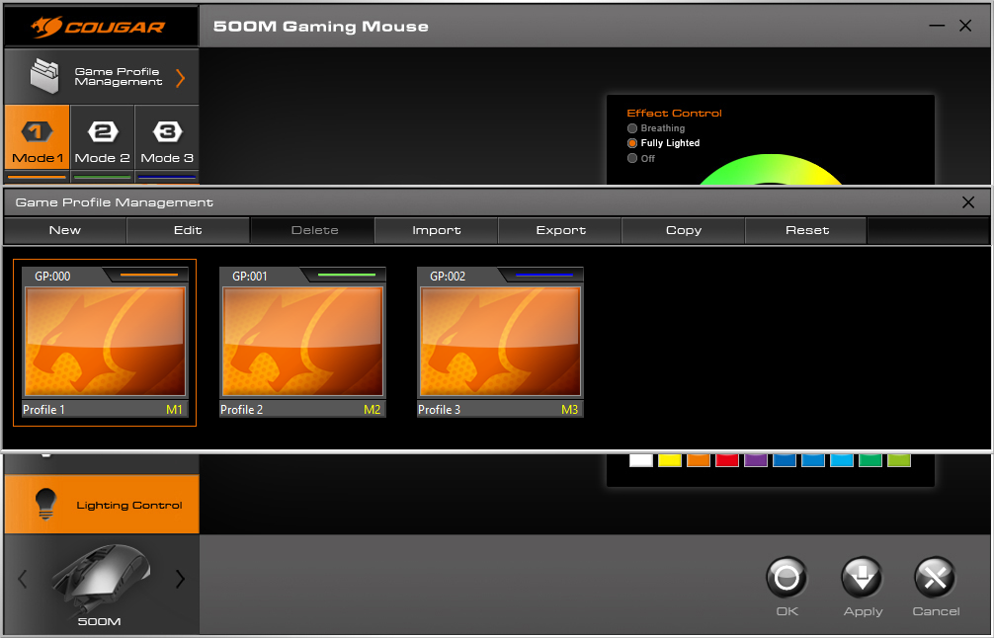
Task: Choose the orange color swatch
Action: click(699, 460)
